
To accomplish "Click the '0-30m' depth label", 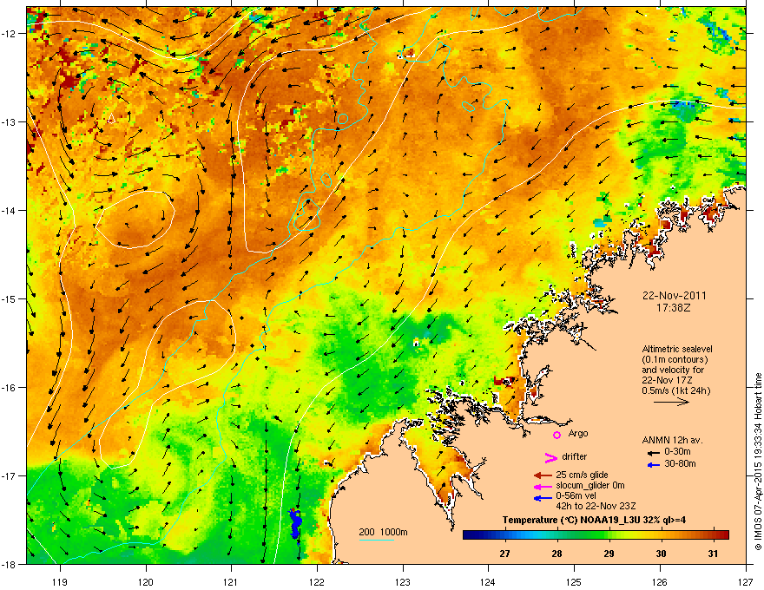I will 677,452.
